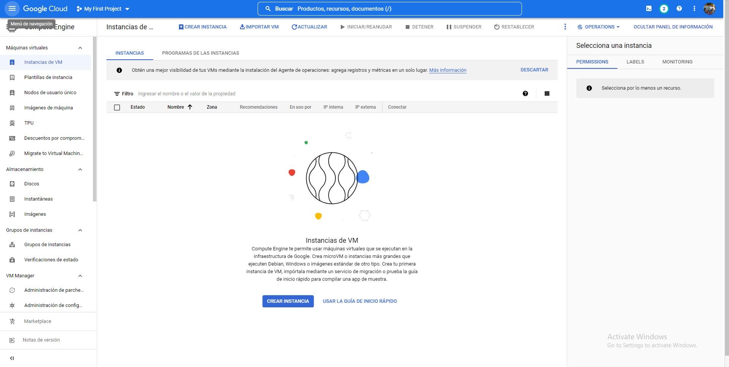Click the Imágenes storage icon
This screenshot has width=729, height=367.
tap(12, 214)
